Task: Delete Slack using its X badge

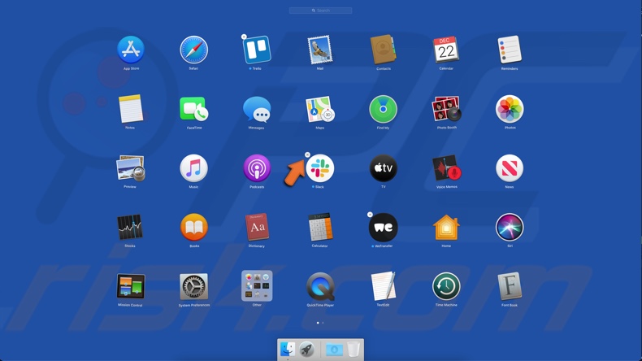Action: [307, 155]
